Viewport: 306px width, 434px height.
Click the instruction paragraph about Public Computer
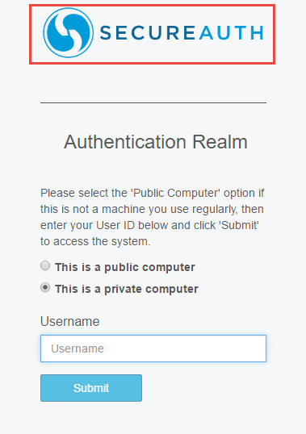tap(153, 217)
